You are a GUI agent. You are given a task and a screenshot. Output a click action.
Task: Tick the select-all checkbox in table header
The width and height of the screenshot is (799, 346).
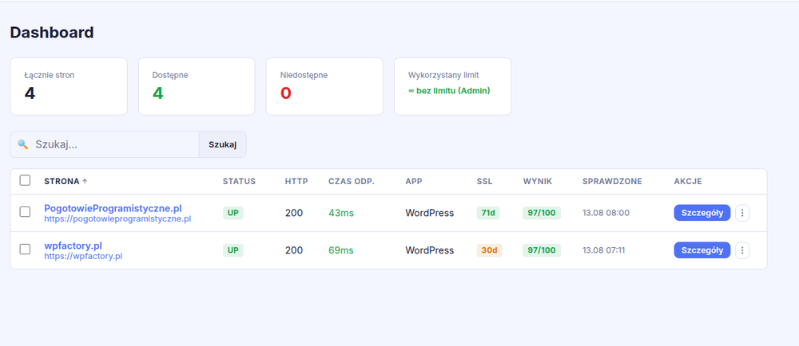[x=25, y=180]
